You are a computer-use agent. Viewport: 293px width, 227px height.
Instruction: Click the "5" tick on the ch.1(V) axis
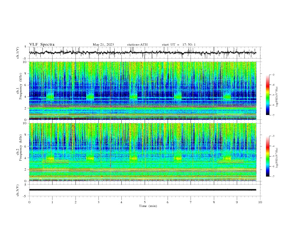tap(26, 47)
